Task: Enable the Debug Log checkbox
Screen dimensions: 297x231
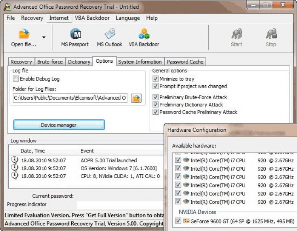Action: (x=16, y=79)
